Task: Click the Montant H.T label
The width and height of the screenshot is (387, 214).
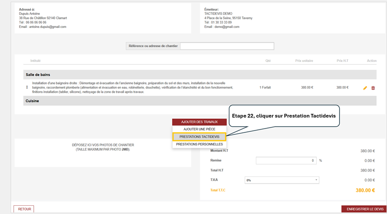Action: point(219,151)
